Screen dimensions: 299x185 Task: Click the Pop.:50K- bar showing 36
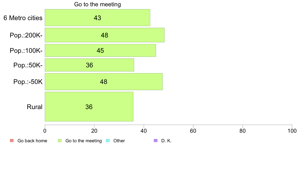tap(89, 65)
